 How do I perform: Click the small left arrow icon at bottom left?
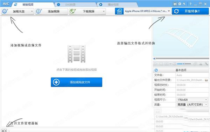[x=6, y=131]
